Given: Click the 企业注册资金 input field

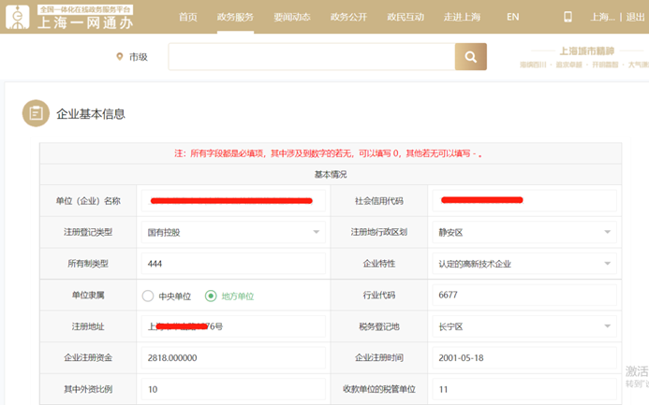Looking at the screenshot, I should (231, 358).
